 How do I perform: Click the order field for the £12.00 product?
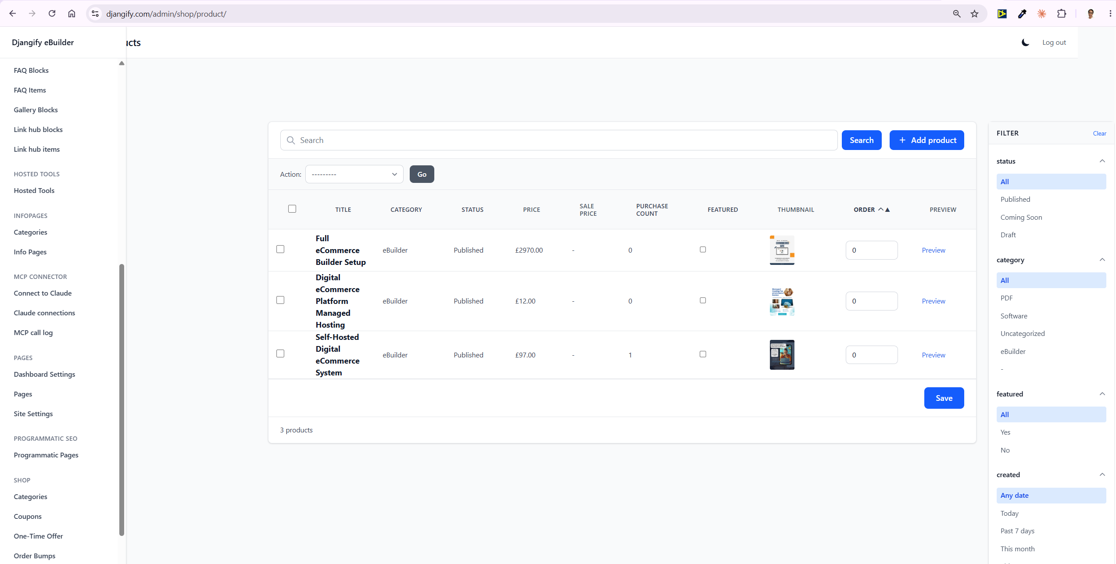pyautogui.click(x=871, y=301)
